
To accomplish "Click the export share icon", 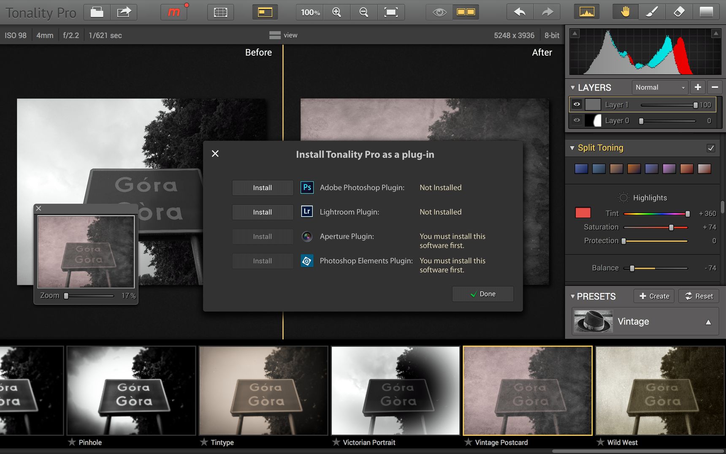I will pos(124,12).
